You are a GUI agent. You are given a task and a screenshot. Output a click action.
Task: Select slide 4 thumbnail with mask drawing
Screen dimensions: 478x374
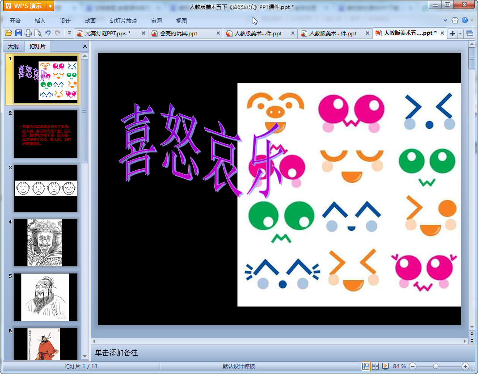pos(46,243)
